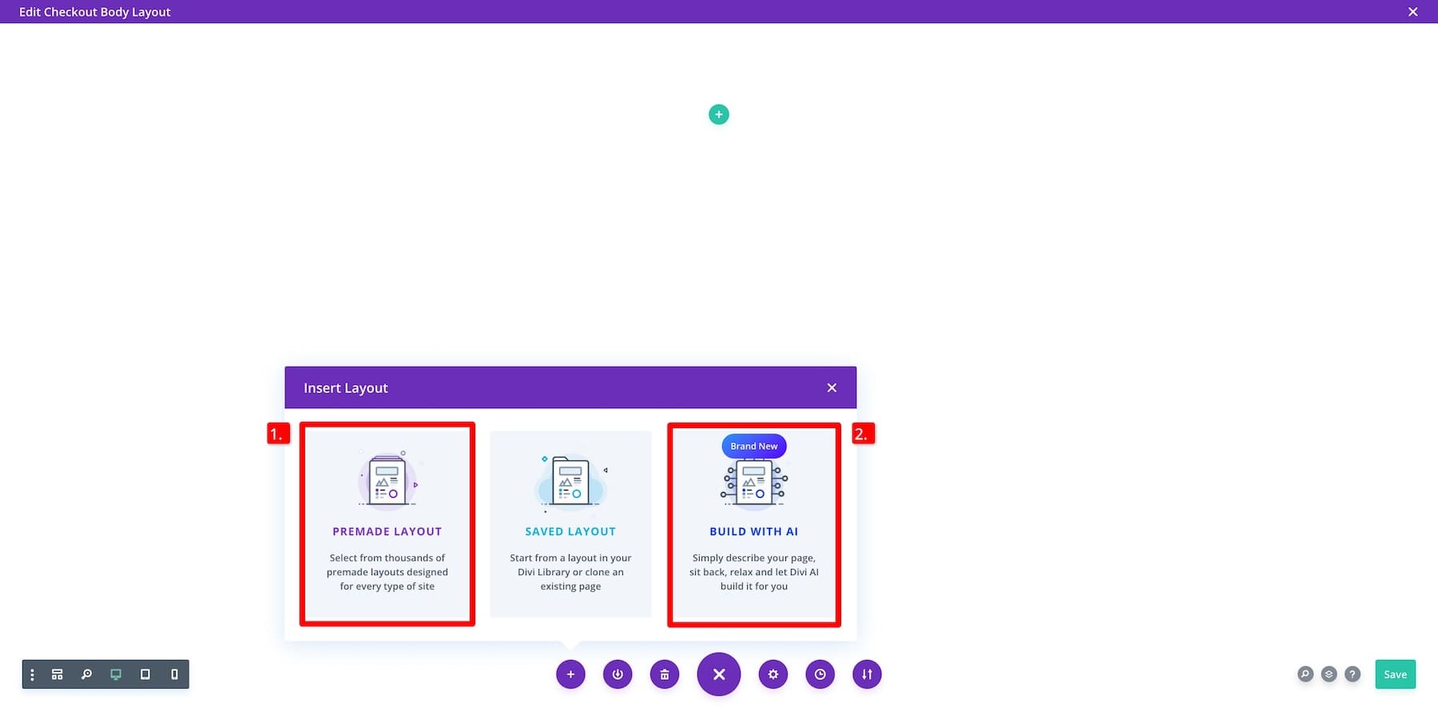This screenshot has height=707, width=1438.
Task: Open the three-dot options menu in bottom-left toolbar
Action: [x=32, y=674]
